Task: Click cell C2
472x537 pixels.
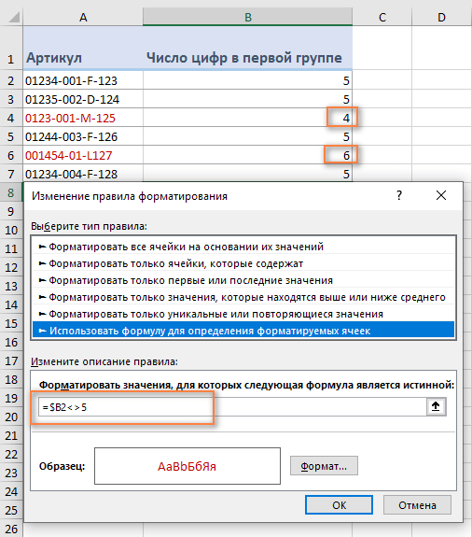Action: tap(382, 80)
